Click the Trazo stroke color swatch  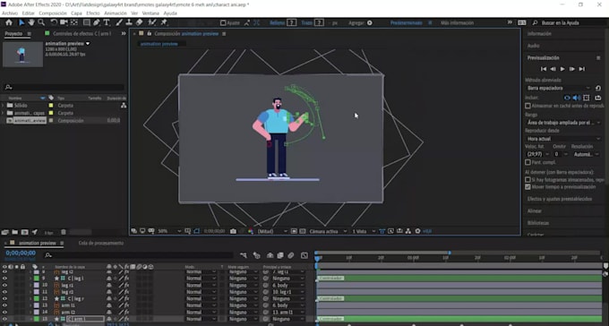pyautogui.click(x=319, y=23)
